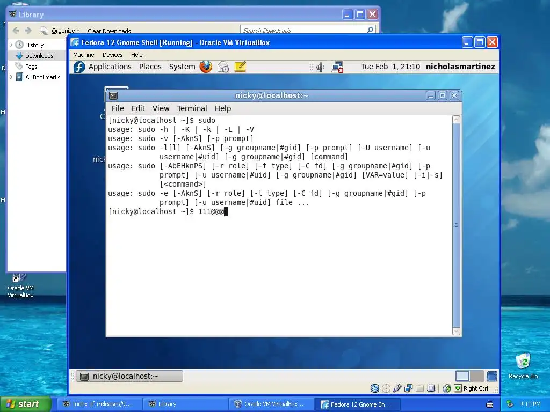Click the terminal scrollbar down arrow

(456, 331)
